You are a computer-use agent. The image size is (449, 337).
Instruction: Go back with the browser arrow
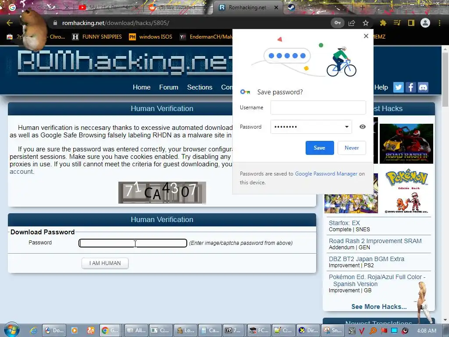pos(10,23)
